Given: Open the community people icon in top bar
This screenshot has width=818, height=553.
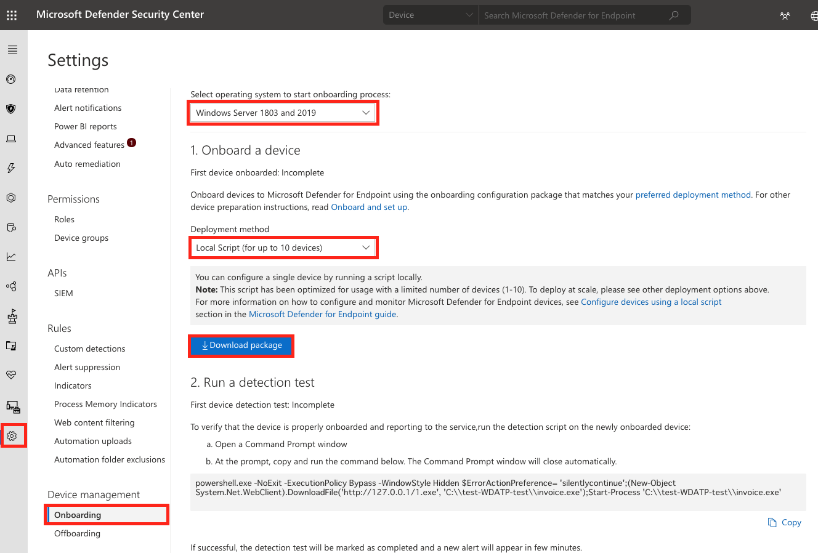Looking at the screenshot, I should pos(785,15).
